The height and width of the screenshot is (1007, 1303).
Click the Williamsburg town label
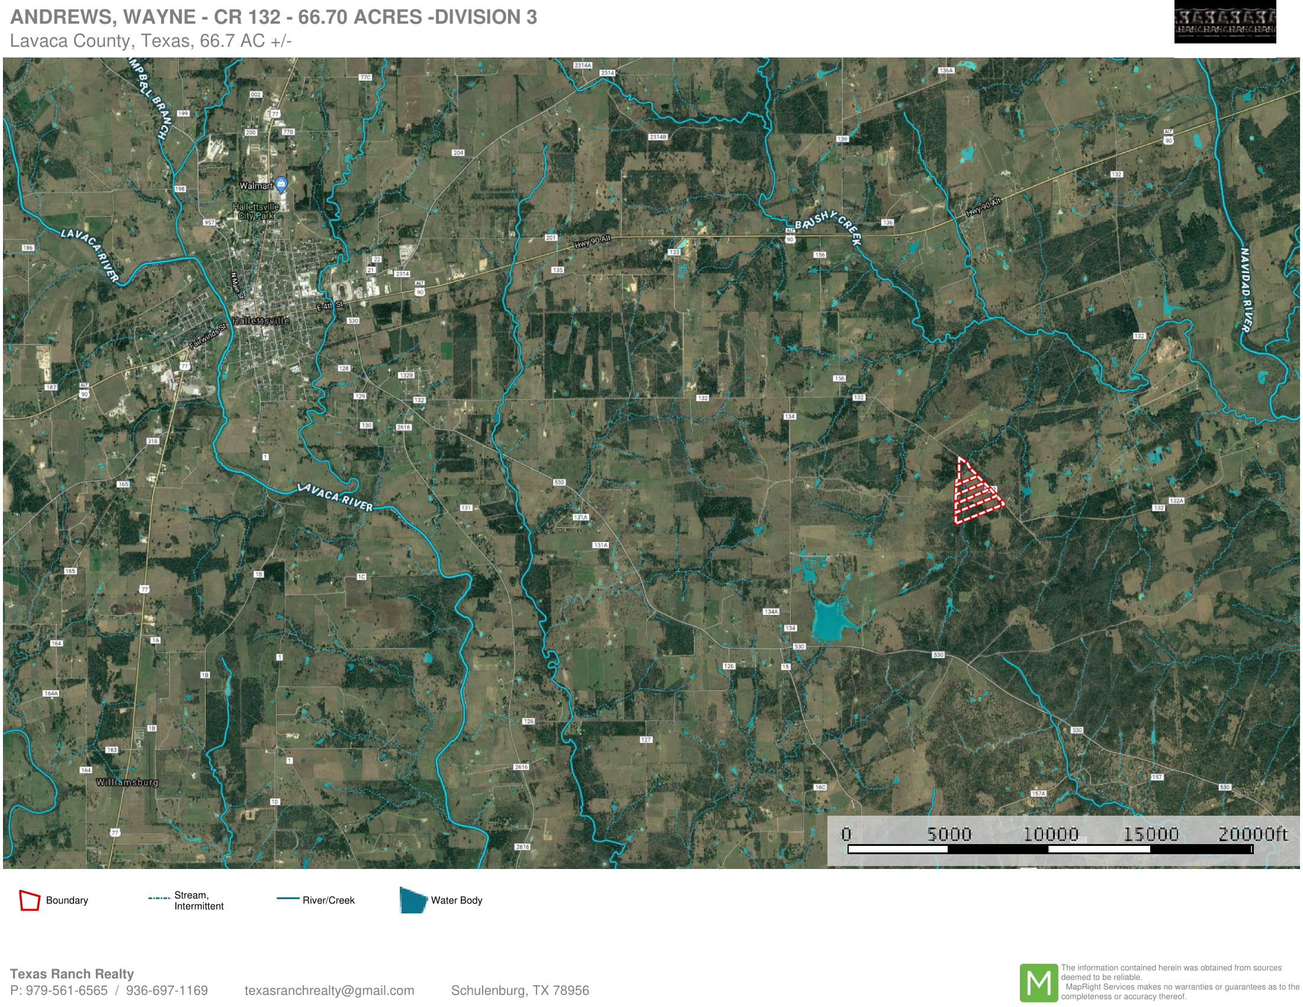point(127,782)
